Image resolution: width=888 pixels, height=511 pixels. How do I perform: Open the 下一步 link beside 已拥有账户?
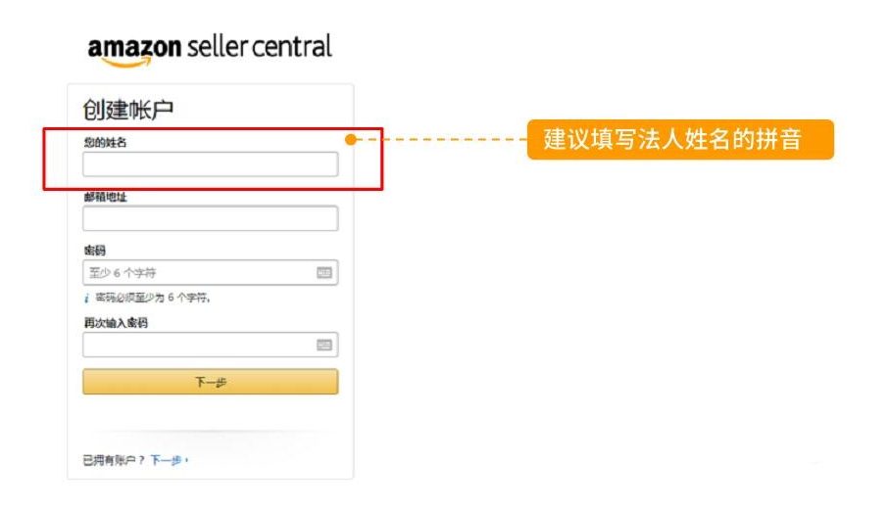pyautogui.click(x=168, y=460)
